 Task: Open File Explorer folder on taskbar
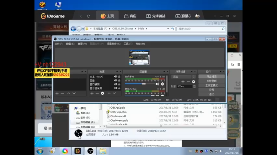pyautogui.click(x=103, y=151)
